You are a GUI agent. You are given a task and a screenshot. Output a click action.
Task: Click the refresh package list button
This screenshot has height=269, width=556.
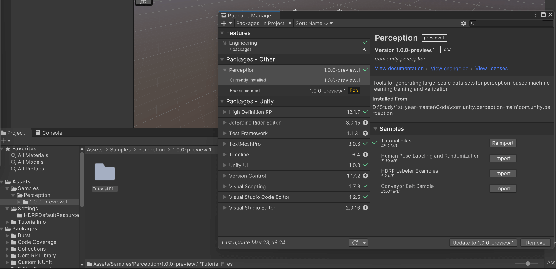click(355, 243)
